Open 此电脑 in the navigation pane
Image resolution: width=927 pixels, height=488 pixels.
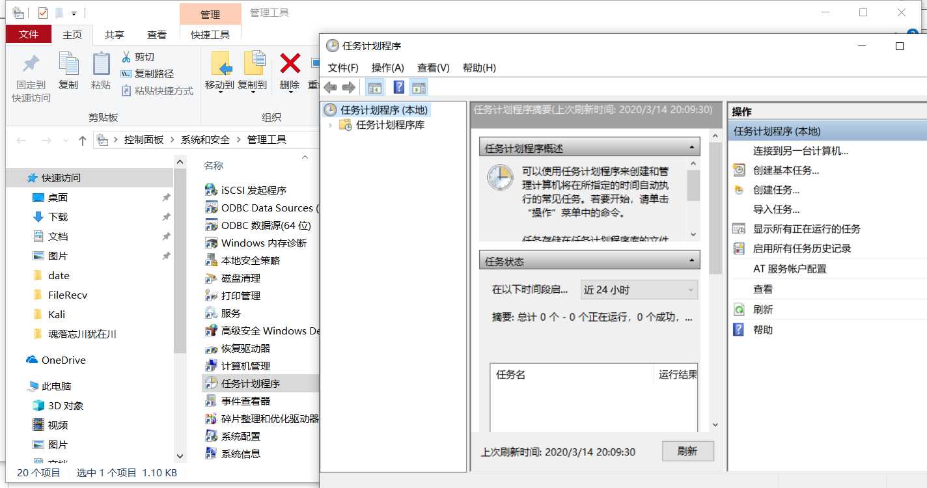[x=57, y=386]
